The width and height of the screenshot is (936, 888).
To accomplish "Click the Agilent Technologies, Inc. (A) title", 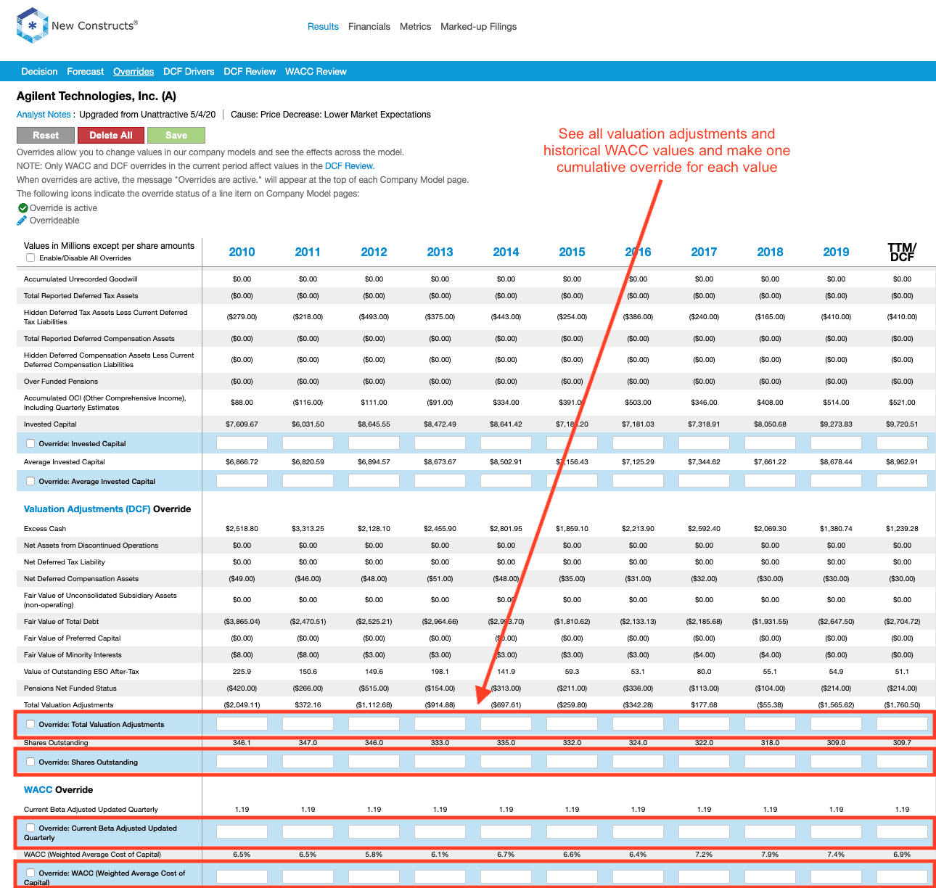I will 97,96.
